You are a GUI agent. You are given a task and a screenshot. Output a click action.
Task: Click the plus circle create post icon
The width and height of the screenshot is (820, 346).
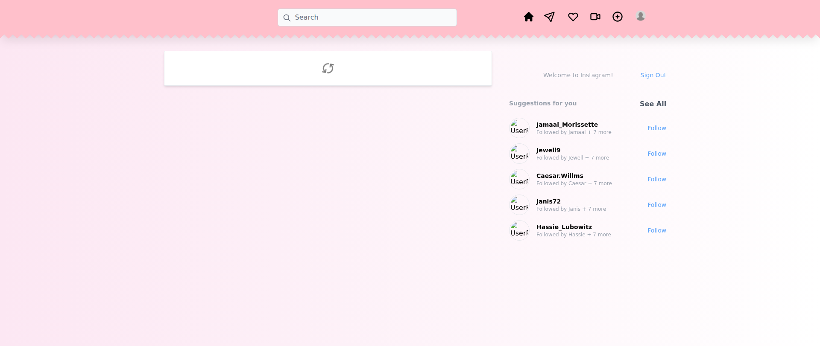[617, 17]
